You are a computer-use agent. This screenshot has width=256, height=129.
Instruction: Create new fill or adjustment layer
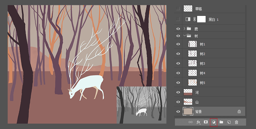(x=213, y=122)
